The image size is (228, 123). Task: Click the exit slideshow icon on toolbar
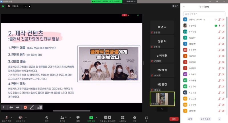tap(39, 108)
